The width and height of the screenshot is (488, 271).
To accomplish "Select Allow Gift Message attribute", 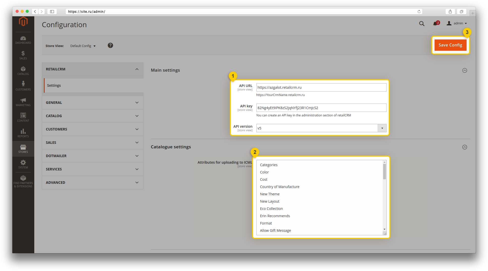I will pos(276,231).
